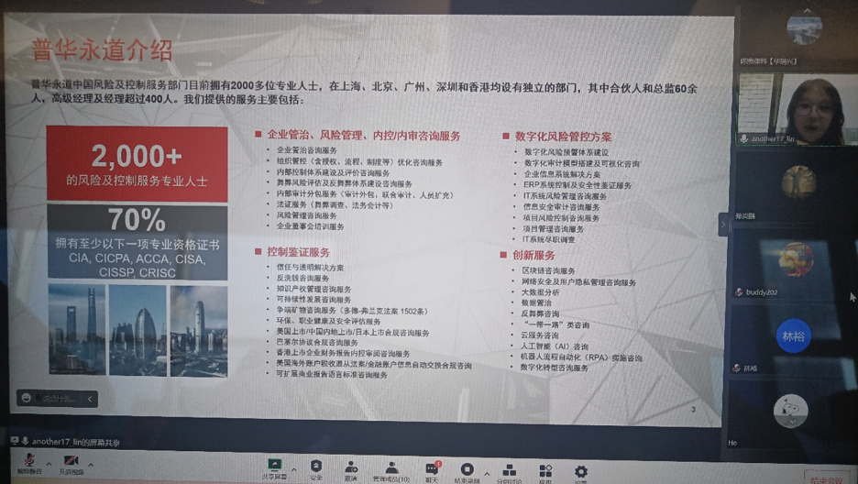Open the Settings gear icon
Image resolution: width=858 pixels, height=484 pixels.
(x=581, y=471)
